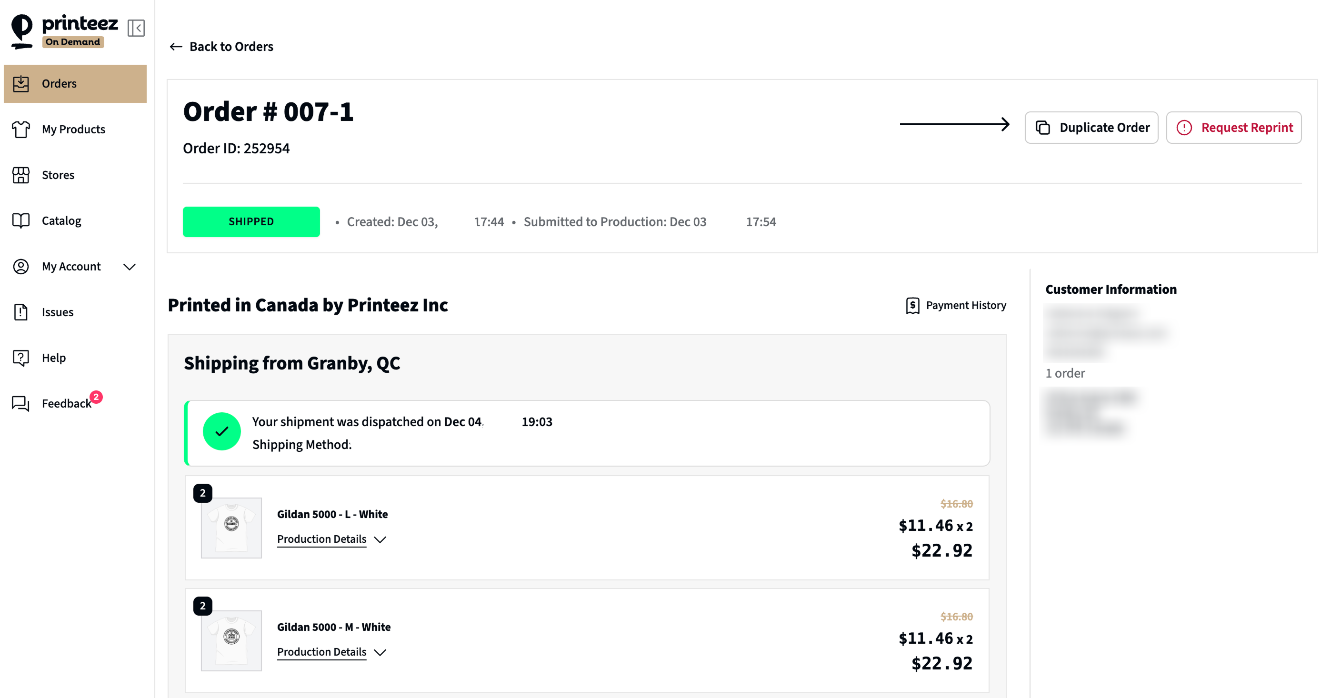Click the Payment History receipt icon
This screenshot has width=1321, height=698.
912,306
